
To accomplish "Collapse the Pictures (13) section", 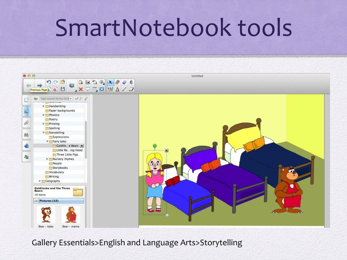I will click(x=36, y=201).
